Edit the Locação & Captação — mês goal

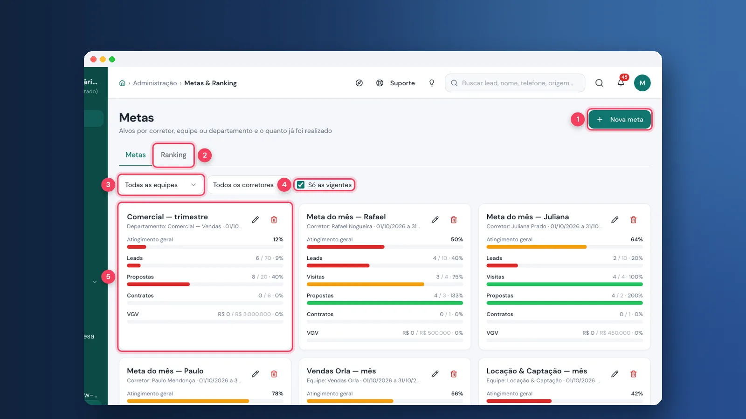[x=615, y=374]
